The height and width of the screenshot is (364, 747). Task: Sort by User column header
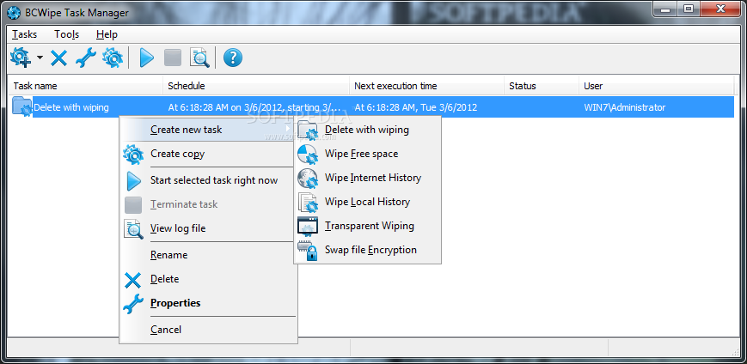pyautogui.click(x=657, y=86)
